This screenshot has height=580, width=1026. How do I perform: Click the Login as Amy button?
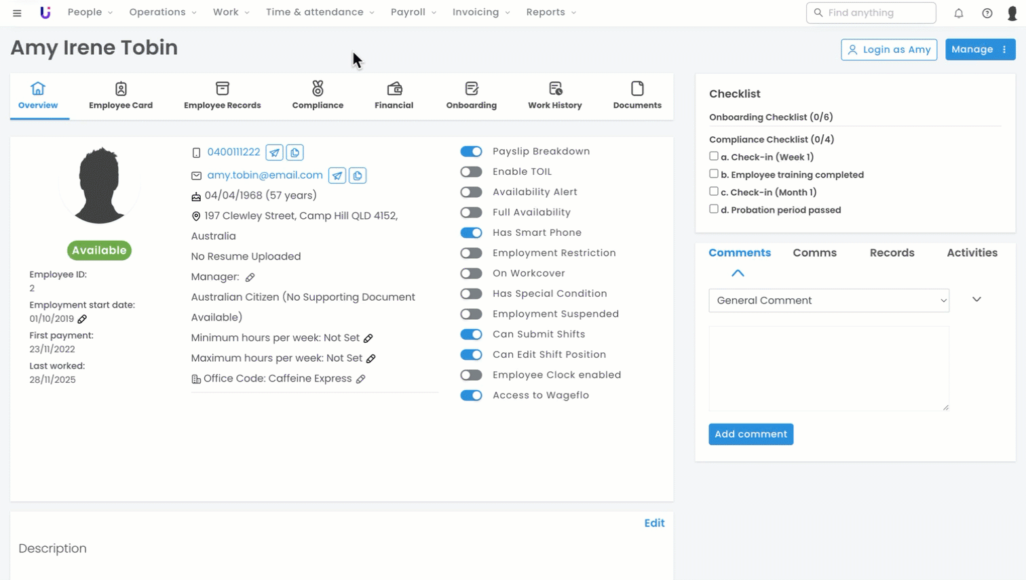point(888,49)
